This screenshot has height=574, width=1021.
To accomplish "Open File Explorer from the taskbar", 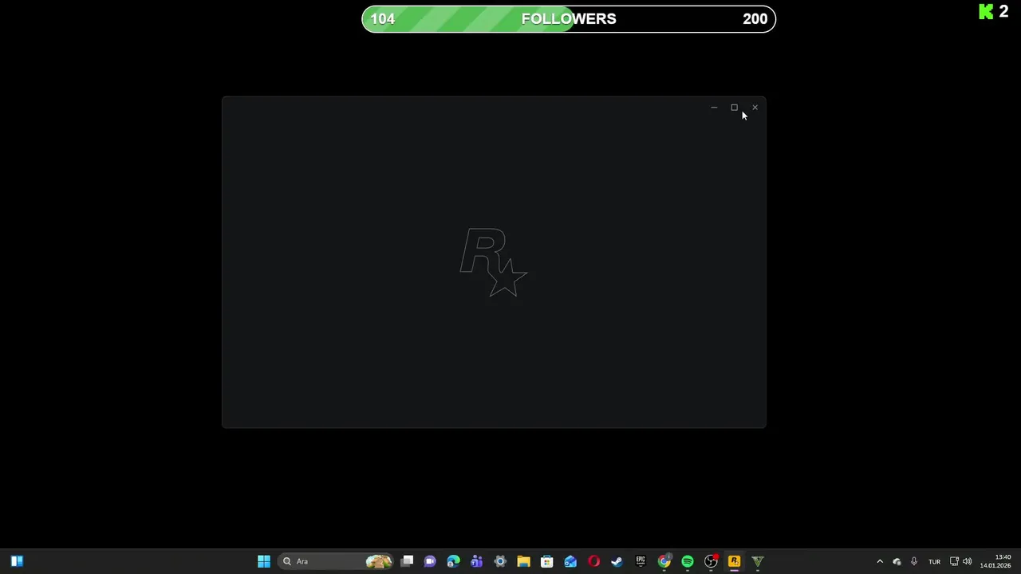I will [523, 561].
